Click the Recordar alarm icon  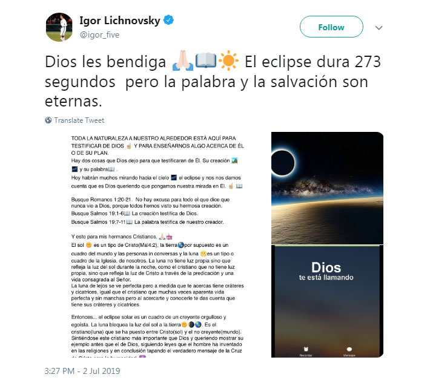tap(306, 349)
